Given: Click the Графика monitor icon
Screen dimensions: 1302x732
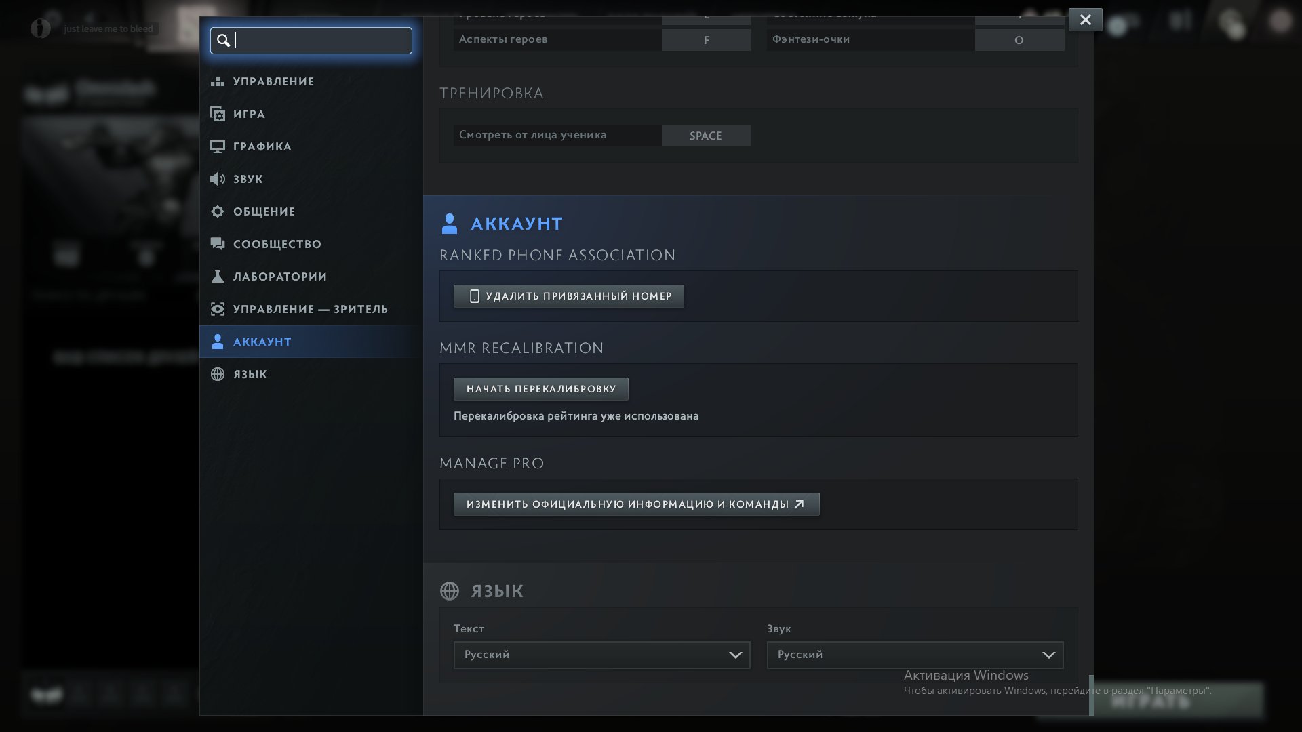Looking at the screenshot, I should [217, 146].
